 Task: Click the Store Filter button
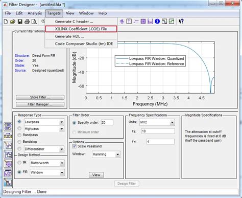tap(40, 97)
